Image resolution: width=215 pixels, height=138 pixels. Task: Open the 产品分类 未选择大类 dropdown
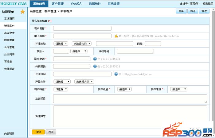[84, 82]
